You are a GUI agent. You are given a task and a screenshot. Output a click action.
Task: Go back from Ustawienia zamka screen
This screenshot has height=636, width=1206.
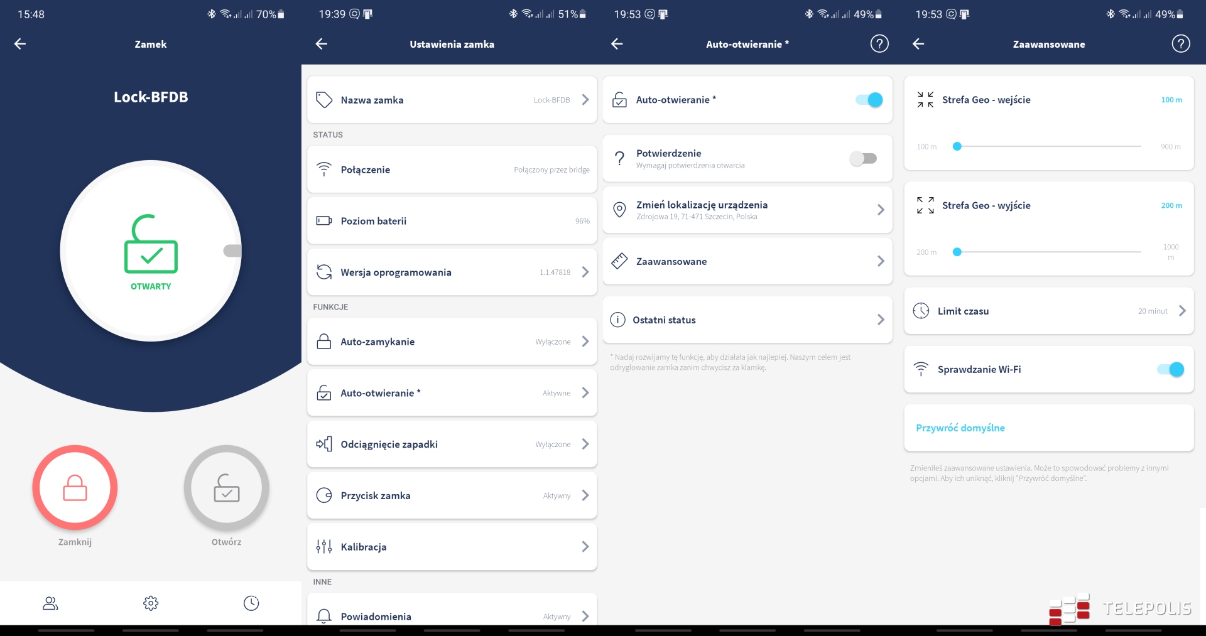click(x=322, y=44)
